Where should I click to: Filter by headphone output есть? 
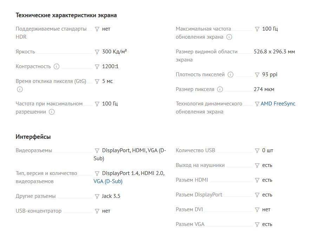tap(257, 165)
